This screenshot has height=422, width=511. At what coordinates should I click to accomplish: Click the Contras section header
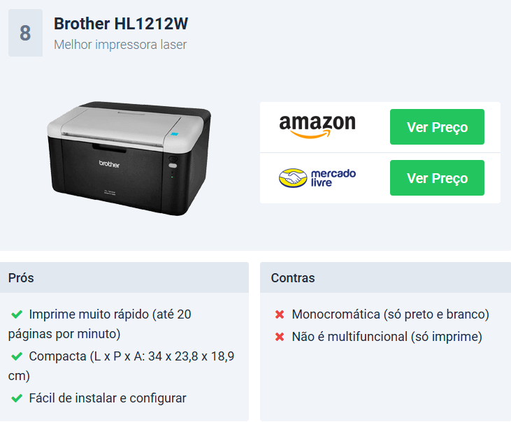coord(386,277)
